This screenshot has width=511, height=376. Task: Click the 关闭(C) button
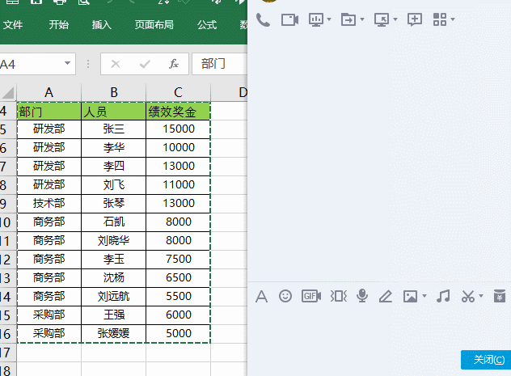tap(486, 360)
